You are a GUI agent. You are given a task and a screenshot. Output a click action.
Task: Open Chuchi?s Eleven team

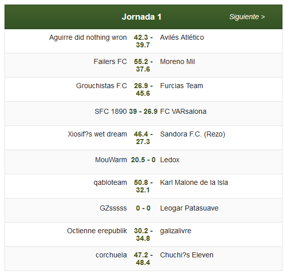pyautogui.click(x=187, y=255)
